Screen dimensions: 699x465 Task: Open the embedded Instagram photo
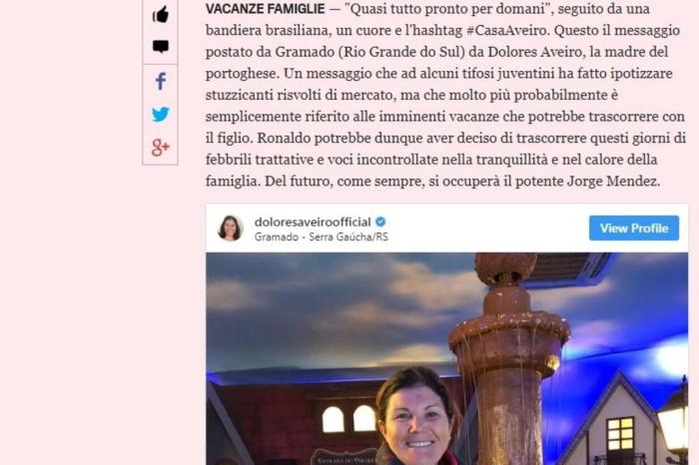point(446,358)
